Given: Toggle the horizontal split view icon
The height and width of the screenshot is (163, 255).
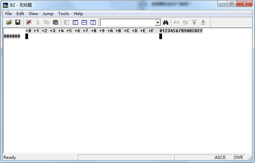Looking at the screenshot, I should tap(84, 22).
